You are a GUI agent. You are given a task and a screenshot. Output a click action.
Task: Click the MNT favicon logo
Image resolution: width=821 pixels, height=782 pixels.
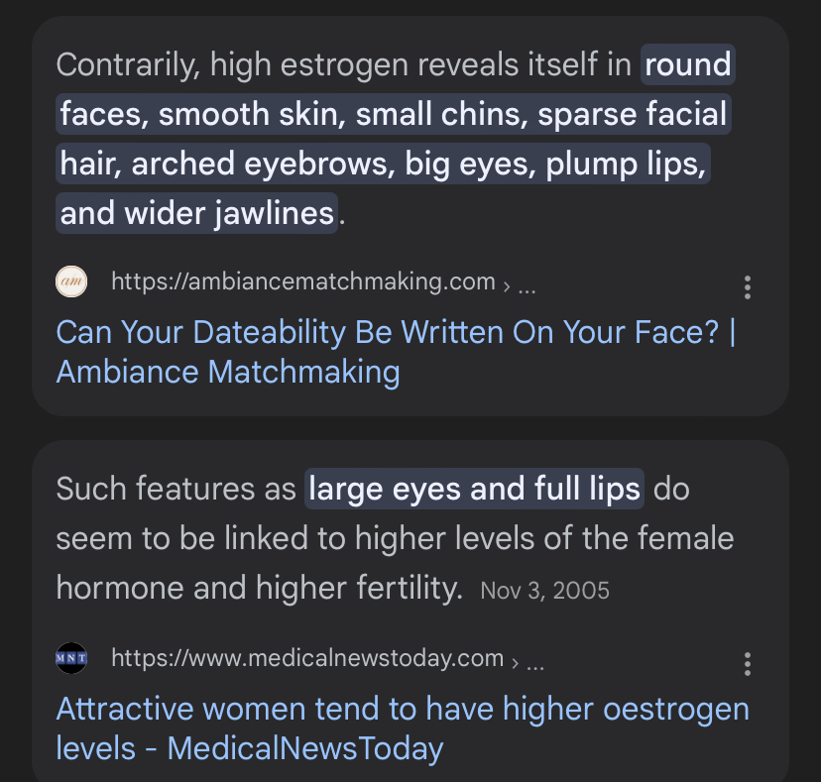tap(71, 658)
